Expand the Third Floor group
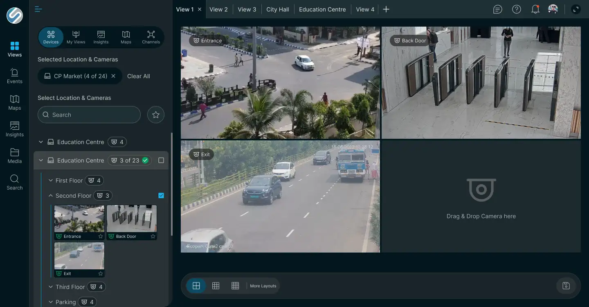The height and width of the screenshot is (307, 589). [x=51, y=287]
